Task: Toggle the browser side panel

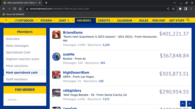Action: (x=186, y=9)
